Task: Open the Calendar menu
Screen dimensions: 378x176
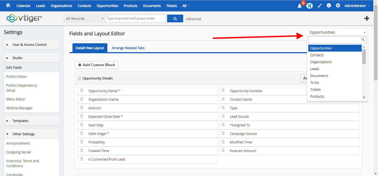Action: (24, 6)
